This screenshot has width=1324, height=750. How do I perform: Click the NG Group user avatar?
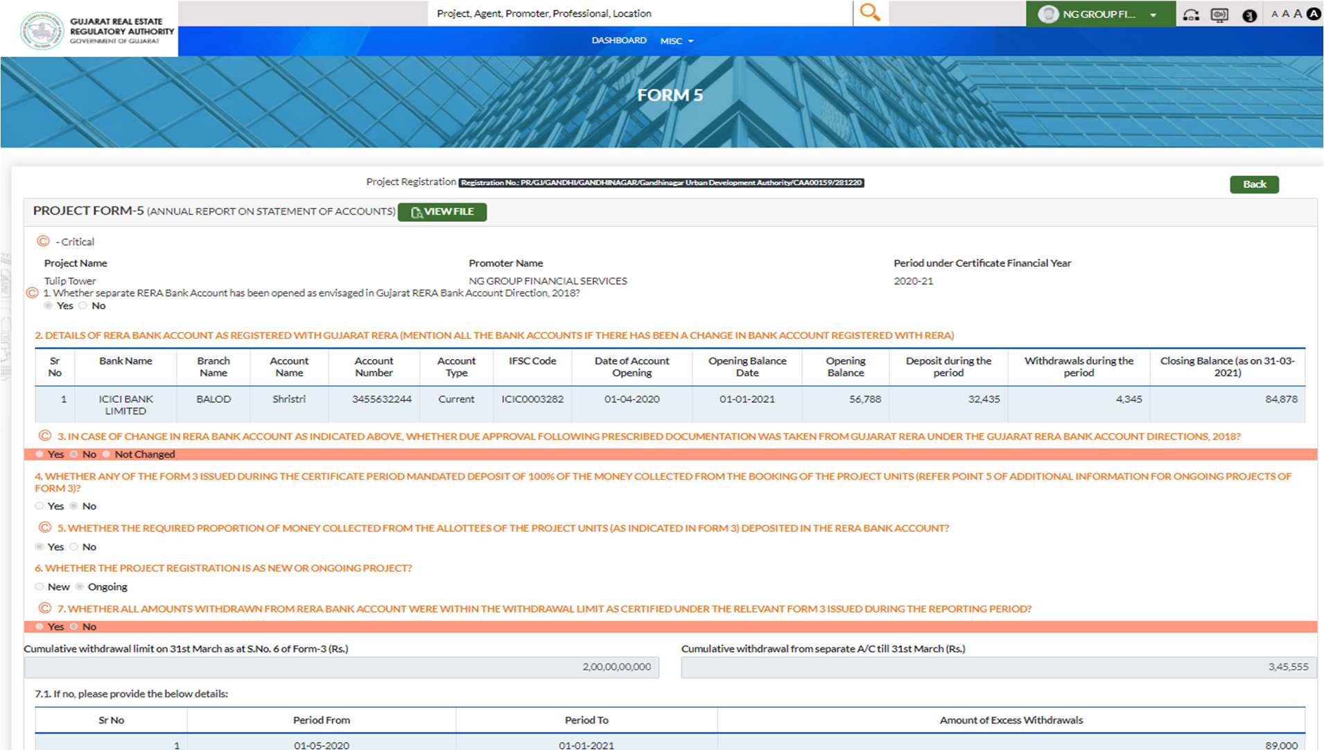point(1048,14)
